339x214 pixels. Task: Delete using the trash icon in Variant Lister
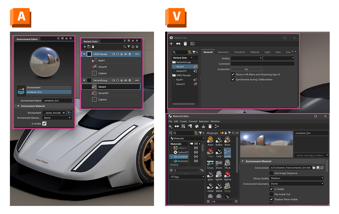click(x=93, y=47)
